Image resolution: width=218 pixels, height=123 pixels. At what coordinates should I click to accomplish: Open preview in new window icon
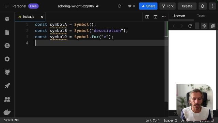[x=213, y=26]
